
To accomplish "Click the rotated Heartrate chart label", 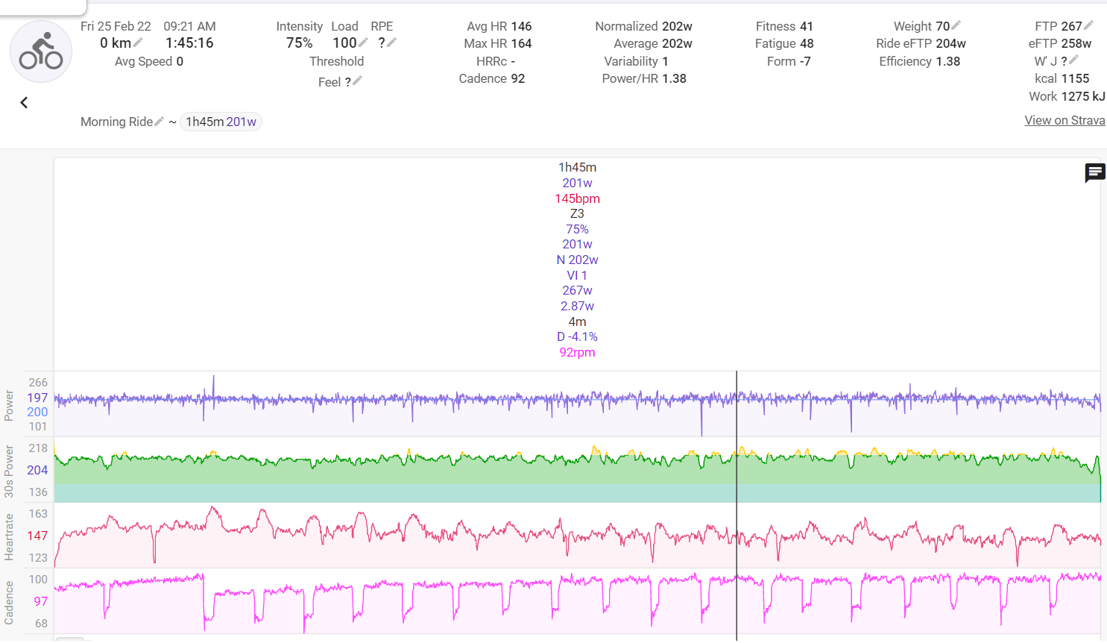I will 9,536.
